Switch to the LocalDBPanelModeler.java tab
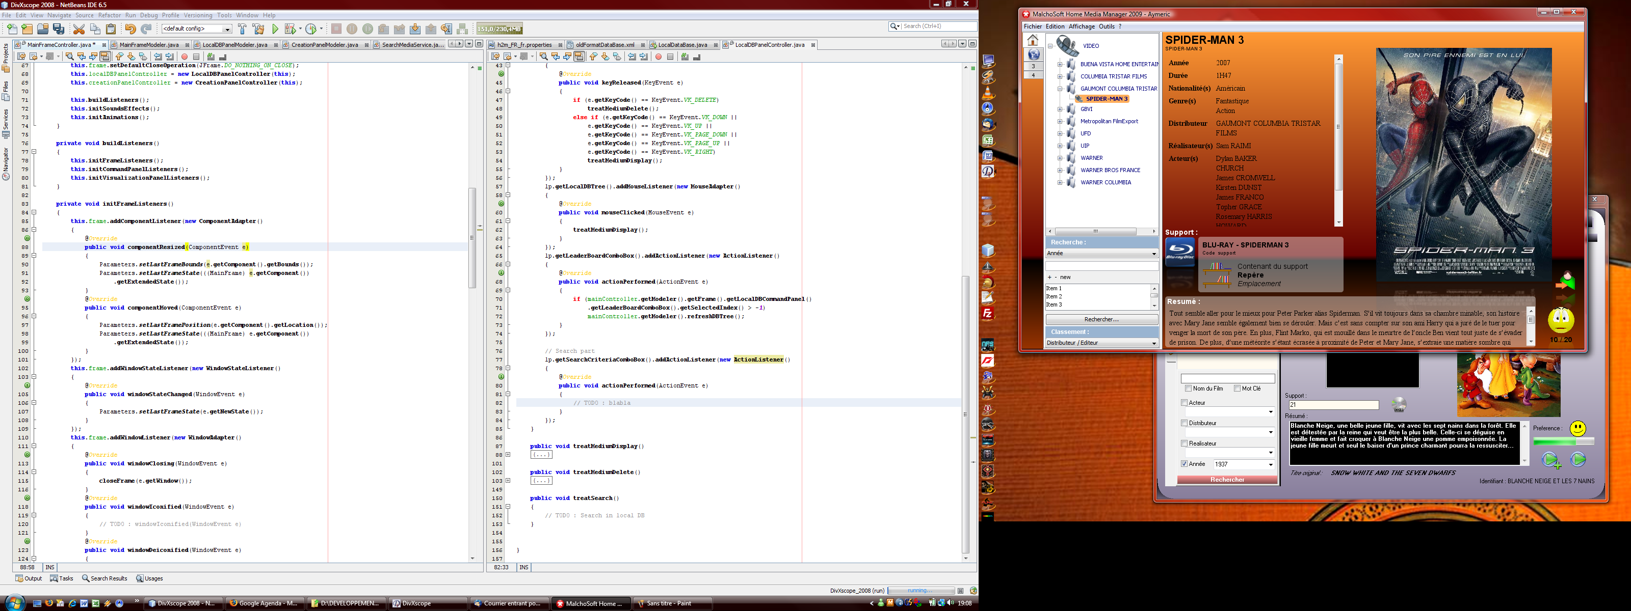 coord(234,45)
